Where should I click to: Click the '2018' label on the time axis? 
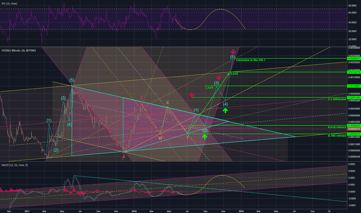pos(134,211)
